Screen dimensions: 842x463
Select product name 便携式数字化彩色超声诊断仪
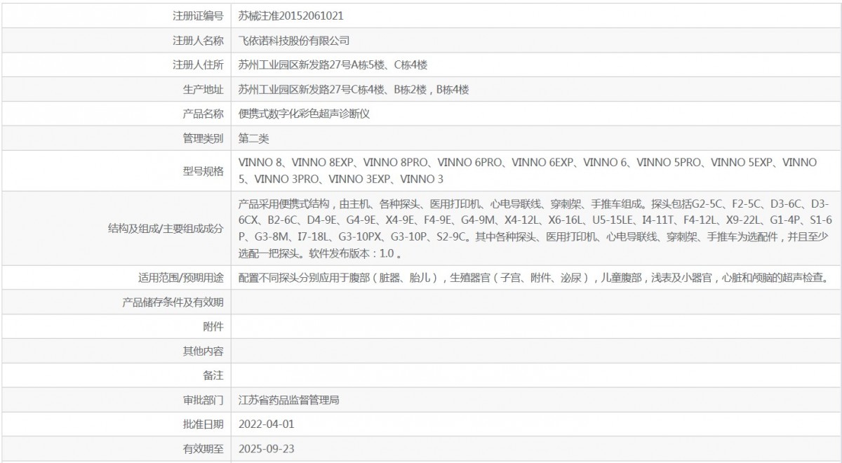tap(304, 114)
